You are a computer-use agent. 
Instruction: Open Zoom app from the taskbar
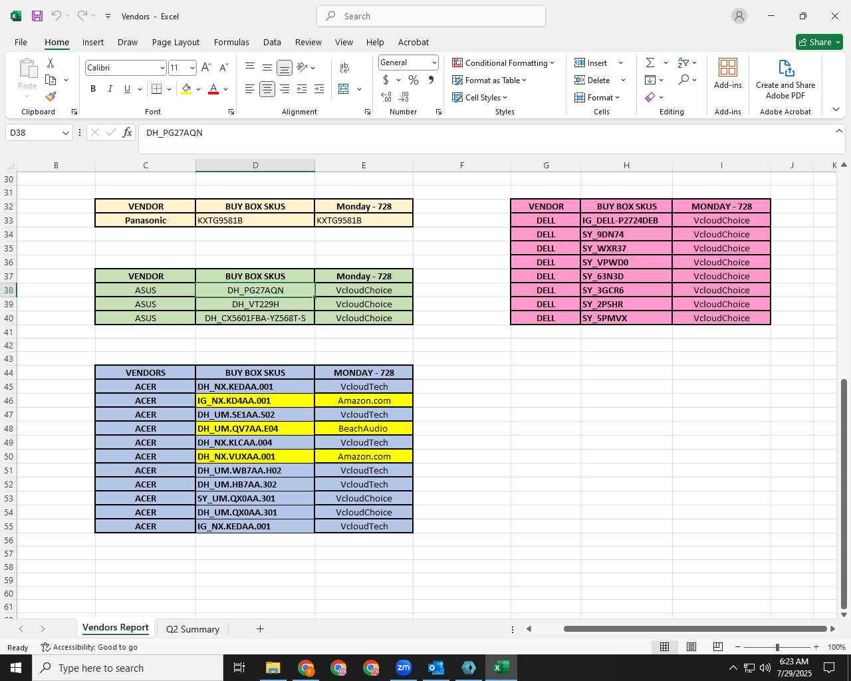click(x=404, y=668)
